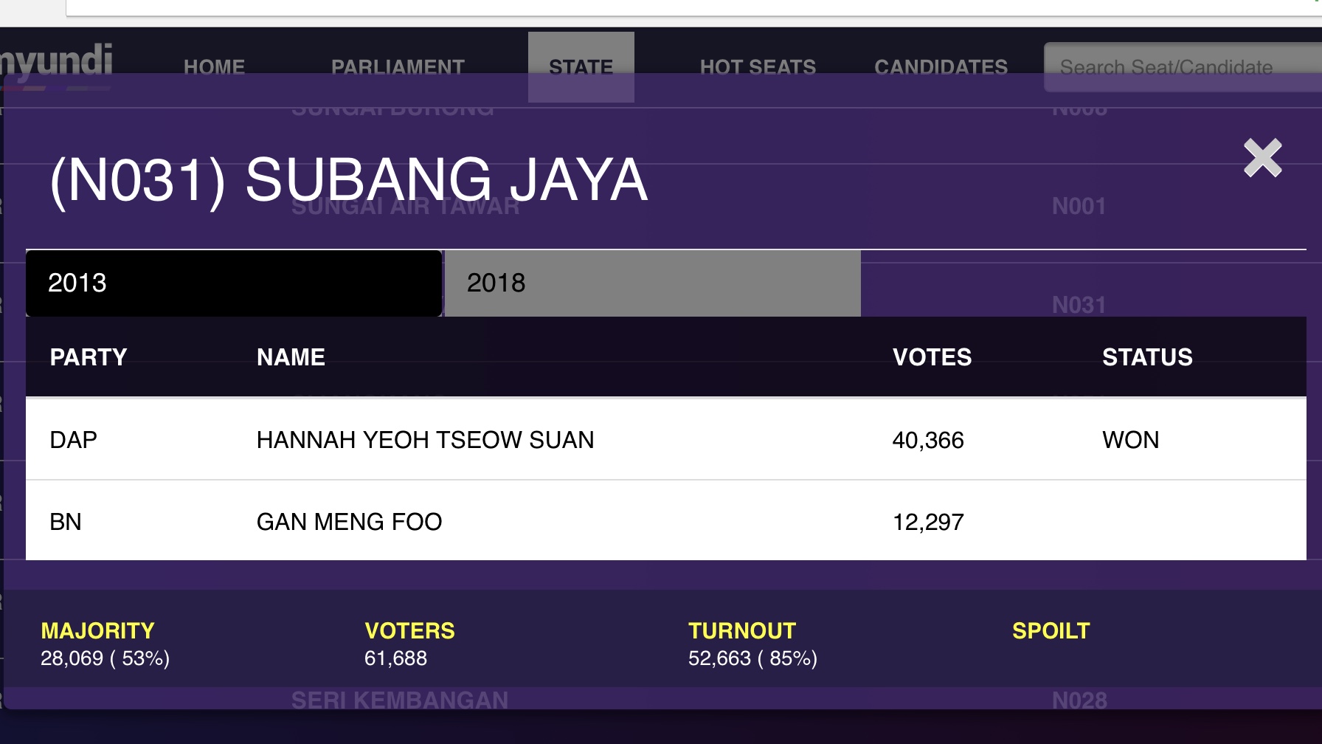Image resolution: width=1322 pixels, height=744 pixels.
Task: Close the Subang Jaya results popup
Action: pos(1263,158)
